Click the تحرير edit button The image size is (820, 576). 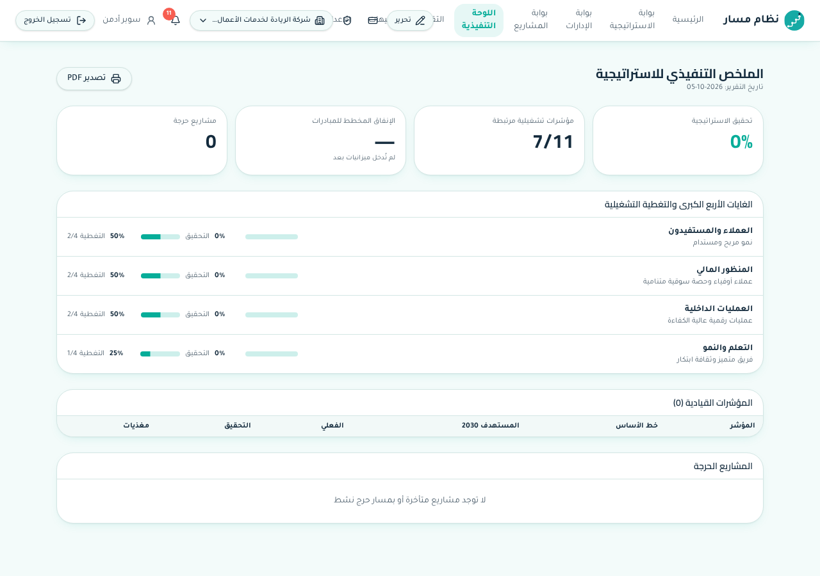point(411,20)
